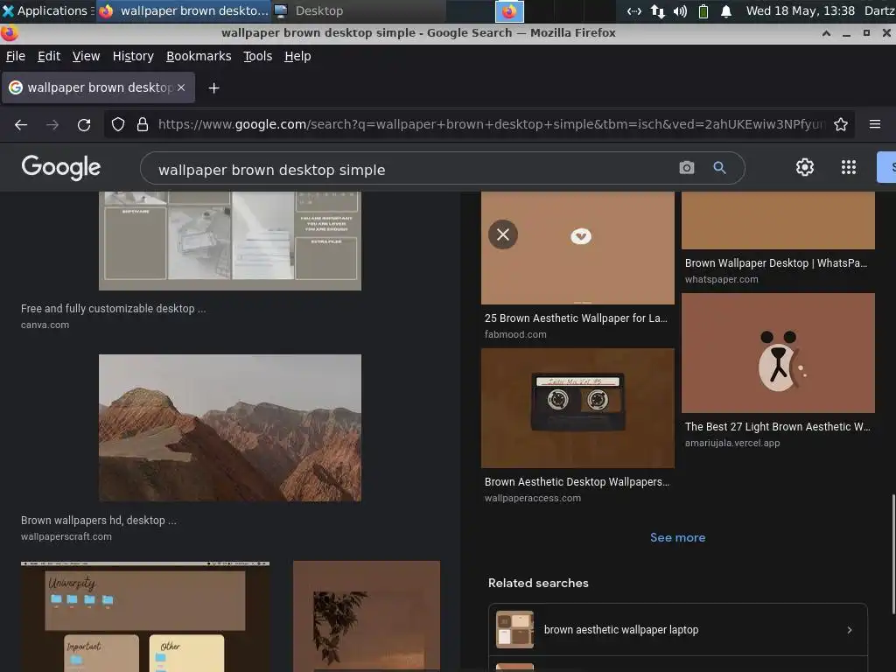The width and height of the screenshot is (896, 672).
Task: Open the canva.com desktop wallpaper thumbnail
Action: pyautogui.click(x=230, y=241)
